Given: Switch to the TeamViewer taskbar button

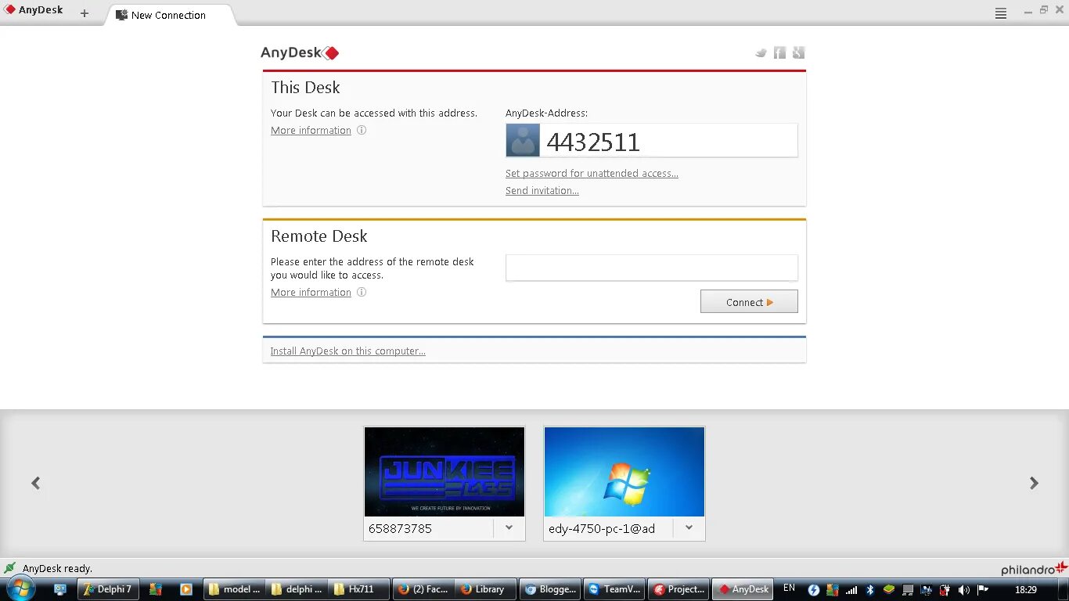Looking at the screenshot, I should tap(614, 589).
